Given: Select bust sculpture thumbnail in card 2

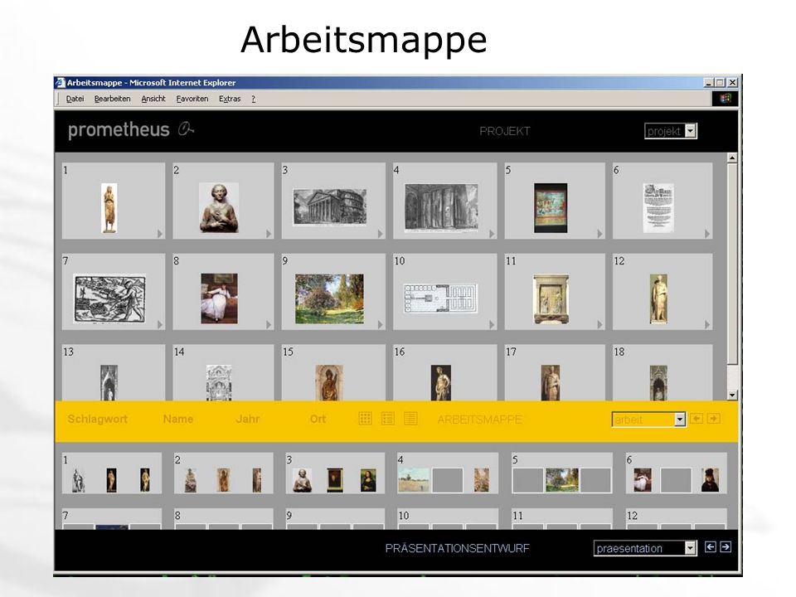Looking at the screenshot, I should (219, 207).
